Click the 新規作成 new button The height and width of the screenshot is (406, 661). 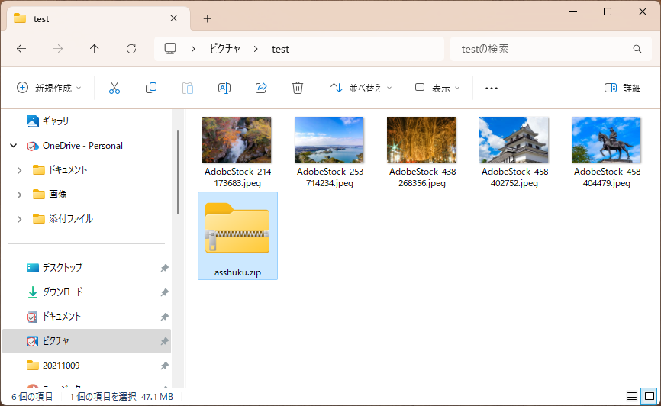(49, 88)
